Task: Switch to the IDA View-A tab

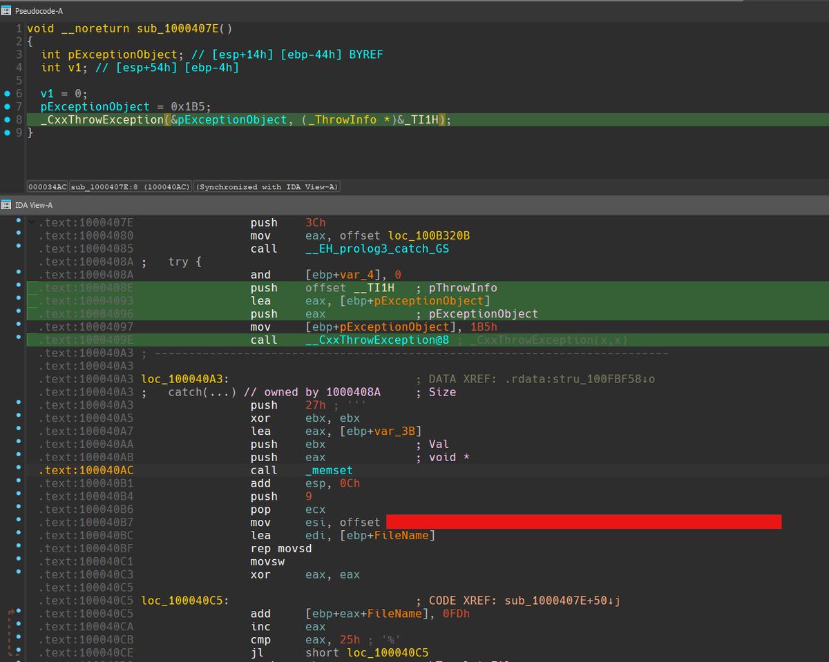Action: [34, 205]
